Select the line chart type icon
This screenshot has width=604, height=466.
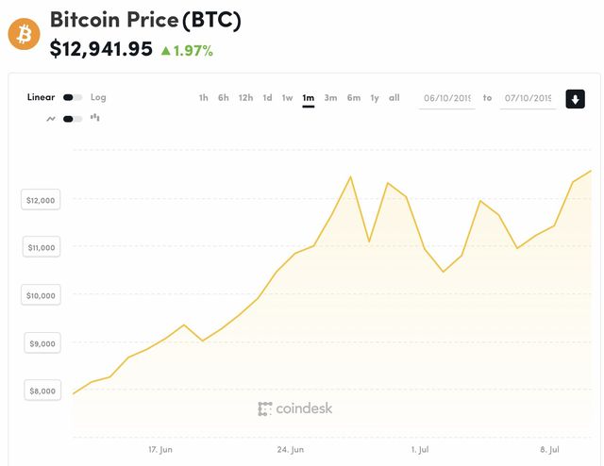tap(50, 119)
